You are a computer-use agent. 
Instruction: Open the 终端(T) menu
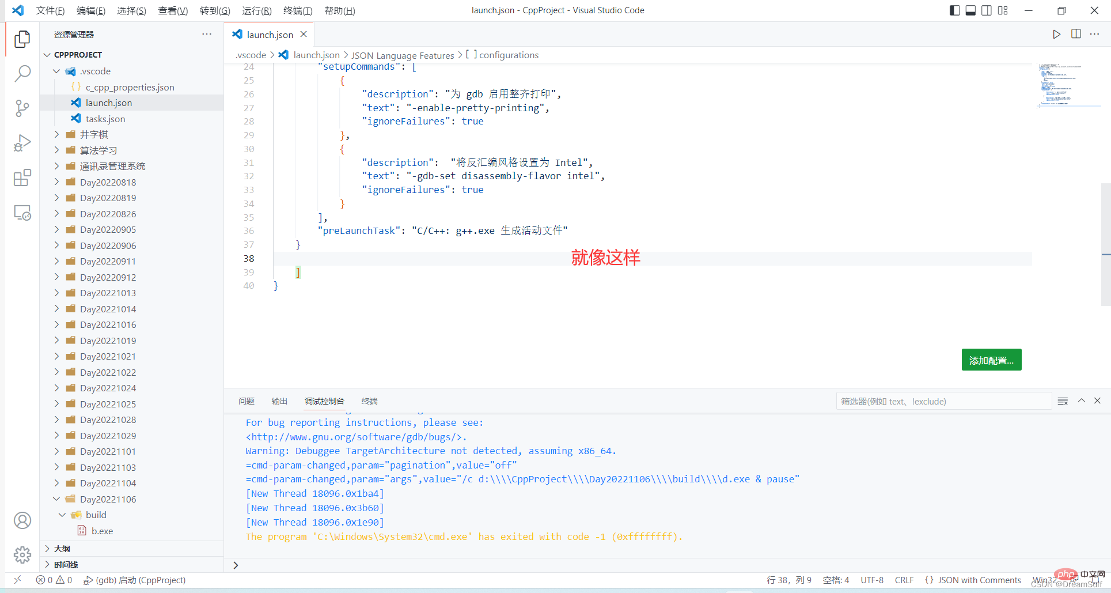[298, 10]
